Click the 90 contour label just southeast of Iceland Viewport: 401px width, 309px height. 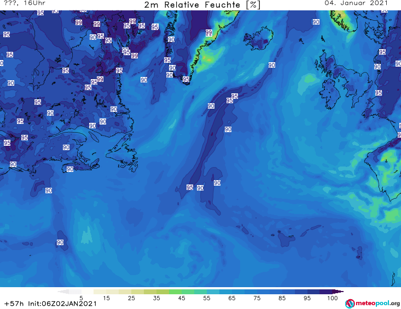point(271,65)
